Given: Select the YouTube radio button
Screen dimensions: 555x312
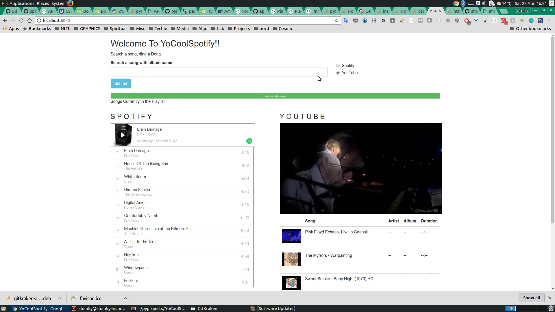Looking at the screenshot, I should click(x=338, y=73).
